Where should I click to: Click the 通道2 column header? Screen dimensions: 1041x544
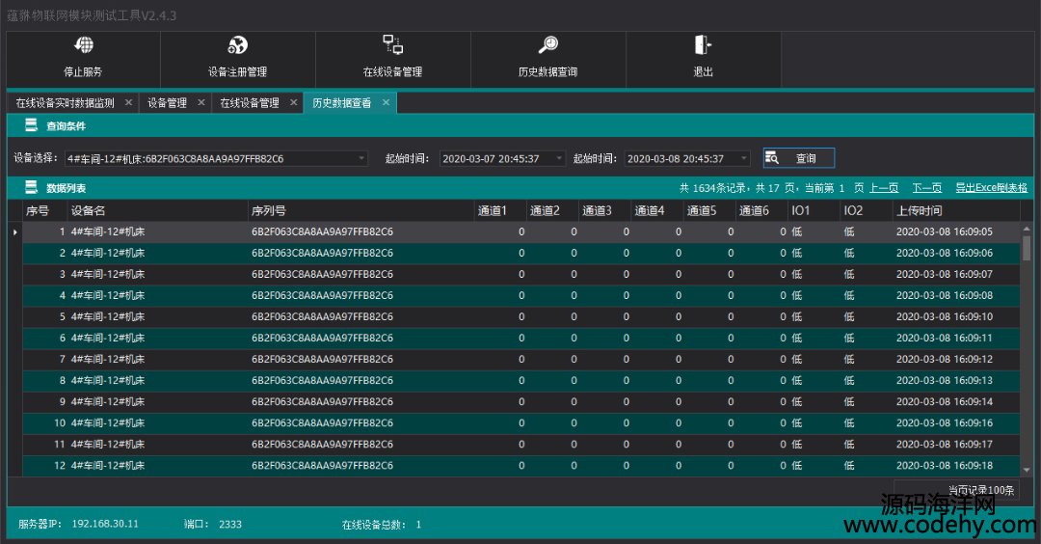pos(553,210)
